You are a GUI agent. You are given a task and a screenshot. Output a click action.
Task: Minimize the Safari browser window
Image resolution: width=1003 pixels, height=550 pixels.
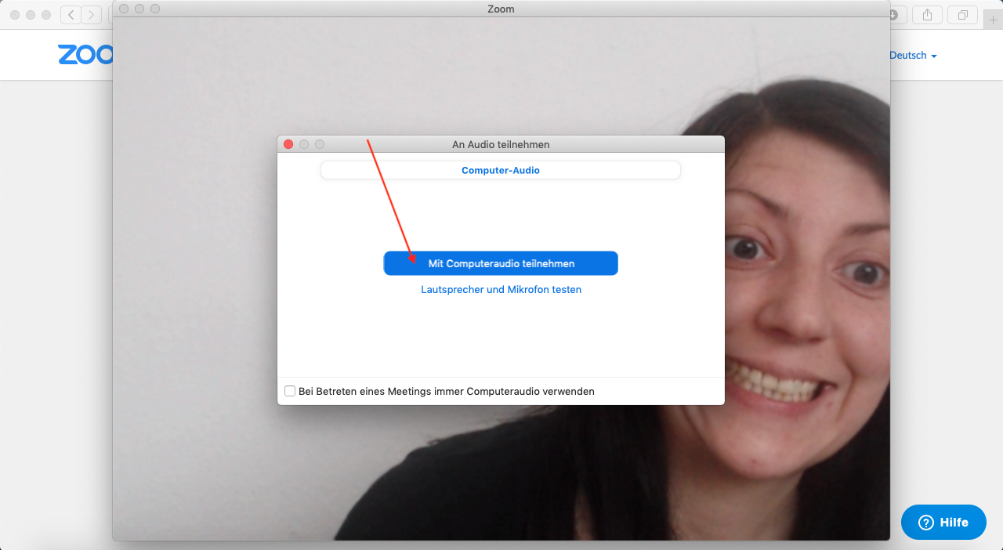(31, 15)
